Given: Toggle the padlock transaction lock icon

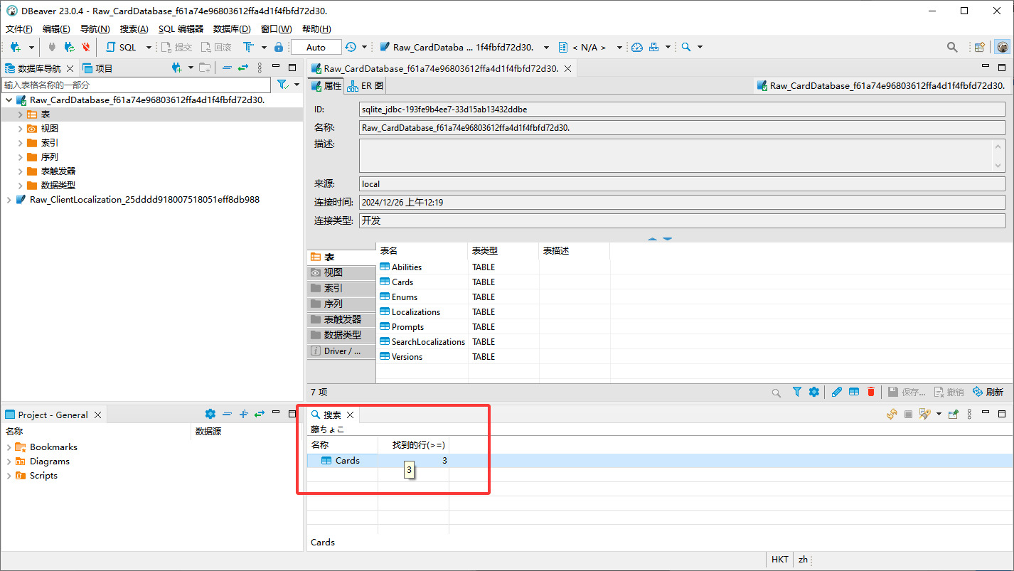Looking at the screenshot, I should (x=279, y=47).
